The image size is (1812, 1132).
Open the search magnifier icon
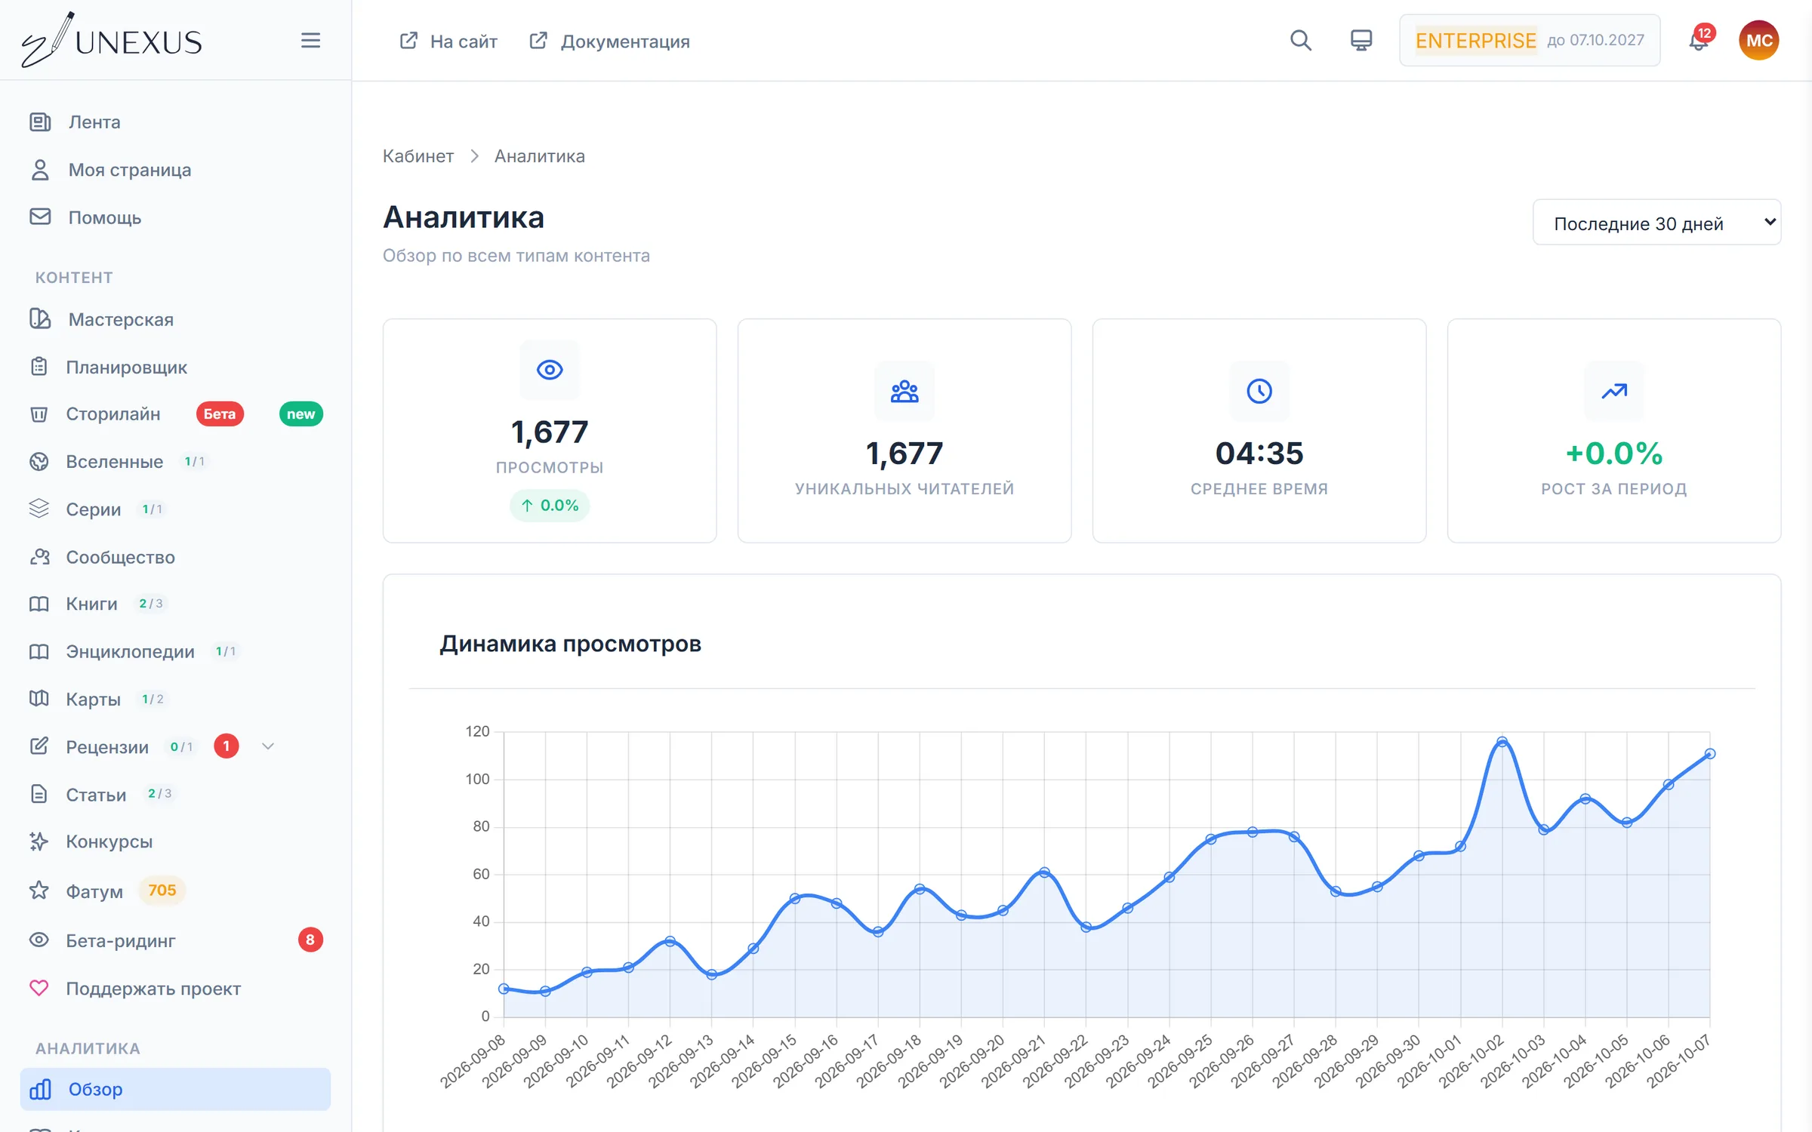[x=1300, y=41]
